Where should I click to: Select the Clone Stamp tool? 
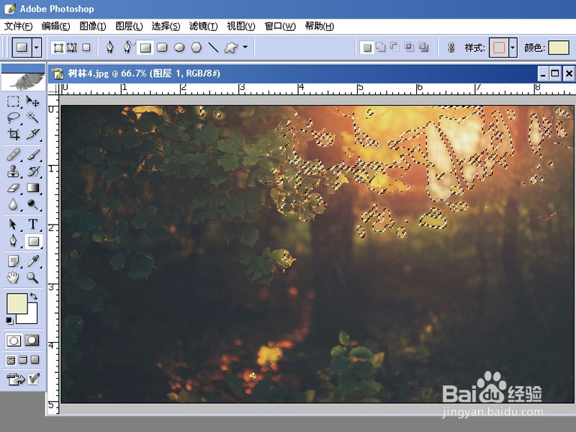click(x=13, y=171)
